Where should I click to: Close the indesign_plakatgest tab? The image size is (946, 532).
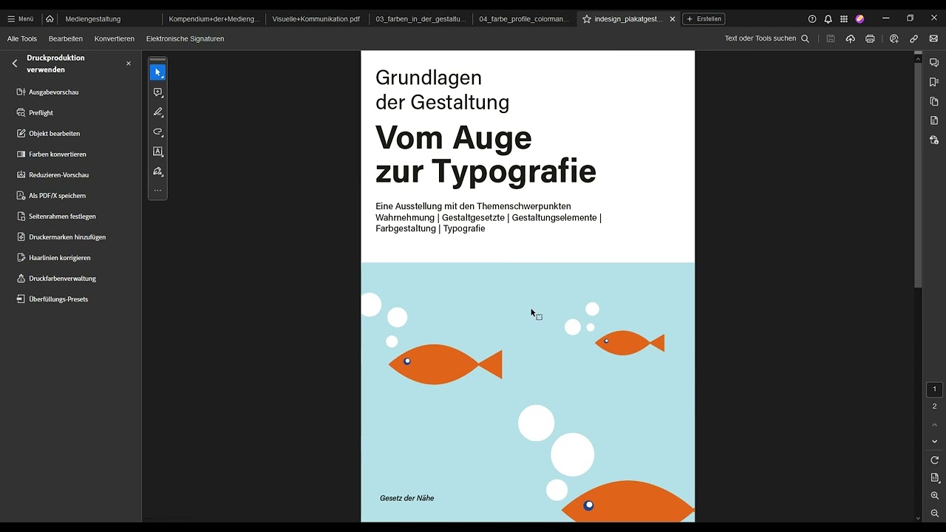[673, 19]
